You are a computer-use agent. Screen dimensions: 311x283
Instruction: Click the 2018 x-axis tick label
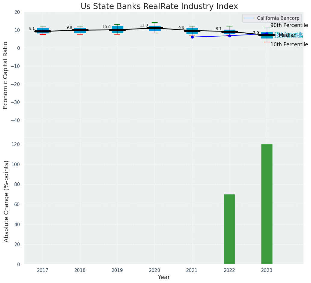point(80,270)
